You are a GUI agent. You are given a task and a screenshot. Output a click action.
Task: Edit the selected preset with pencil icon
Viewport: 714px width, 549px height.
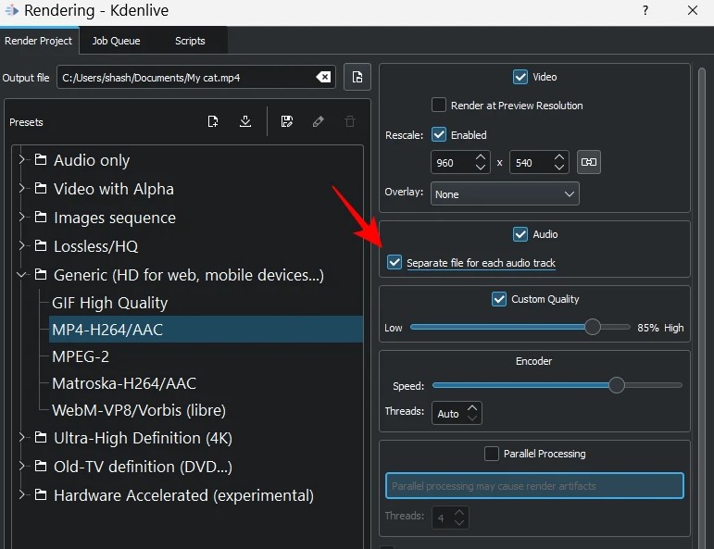[319, 121]
